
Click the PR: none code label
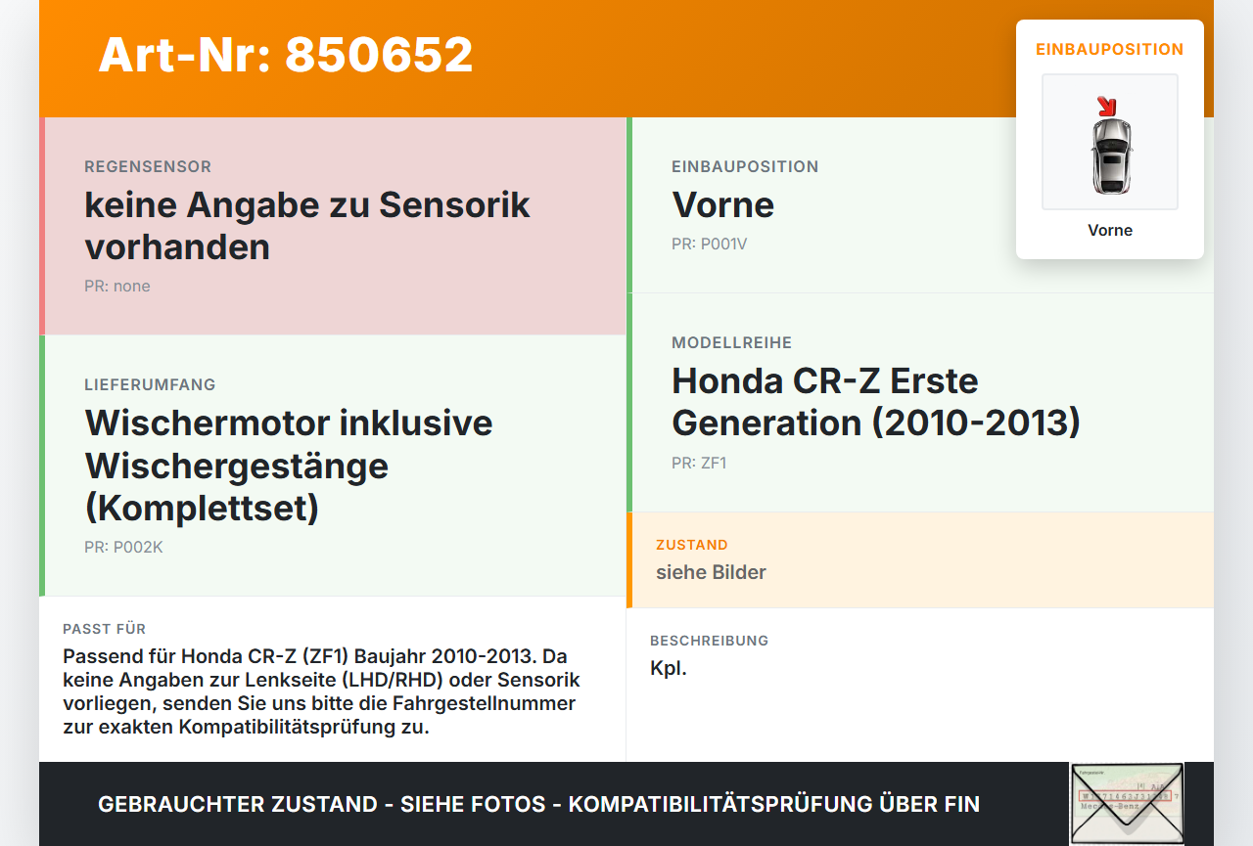tap(117, 286)
